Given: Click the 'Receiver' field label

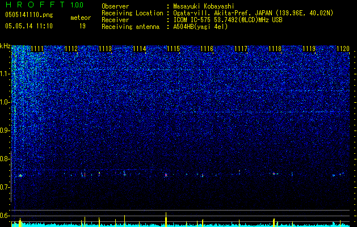Looking at the screenshot, I should tap(115, 20).
